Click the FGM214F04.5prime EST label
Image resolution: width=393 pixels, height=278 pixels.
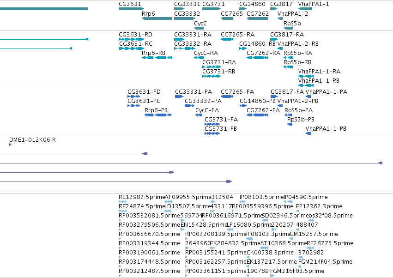(325, 262)
